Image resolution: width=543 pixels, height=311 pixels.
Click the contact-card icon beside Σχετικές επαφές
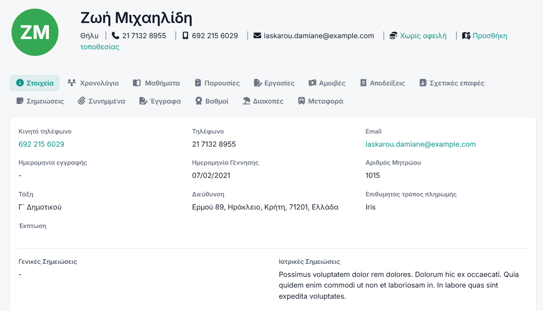click(x=423, y=83)
